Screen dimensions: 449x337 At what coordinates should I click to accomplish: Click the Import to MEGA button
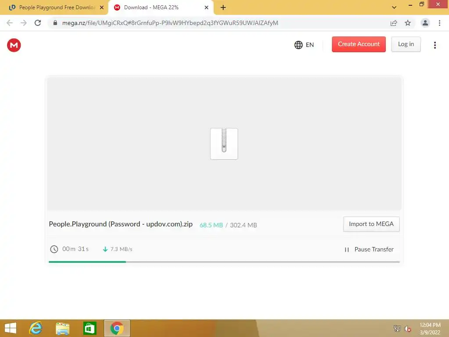point(371,224)
